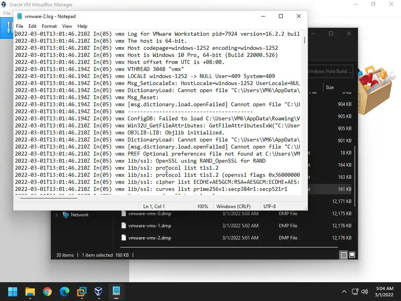Click the 12,171 KB file size entry
The height and width of the screenshot is (301, 401).
341,201
